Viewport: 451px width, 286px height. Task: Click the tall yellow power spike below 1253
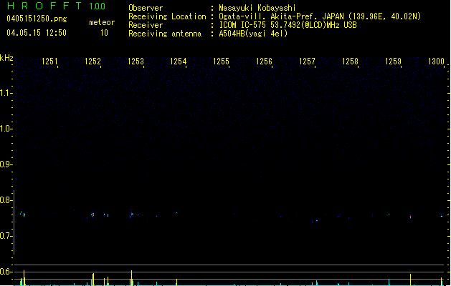click(131, 277)
